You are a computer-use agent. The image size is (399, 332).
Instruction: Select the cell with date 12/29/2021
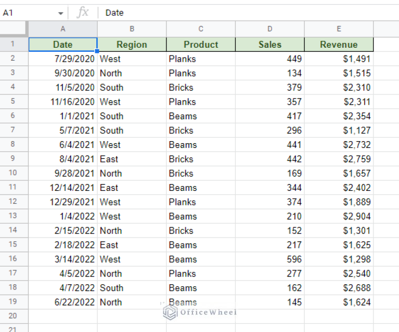point(63,202)
